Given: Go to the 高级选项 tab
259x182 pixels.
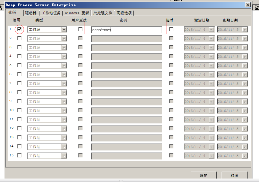Looking at the screenshot, I should 124,13.
